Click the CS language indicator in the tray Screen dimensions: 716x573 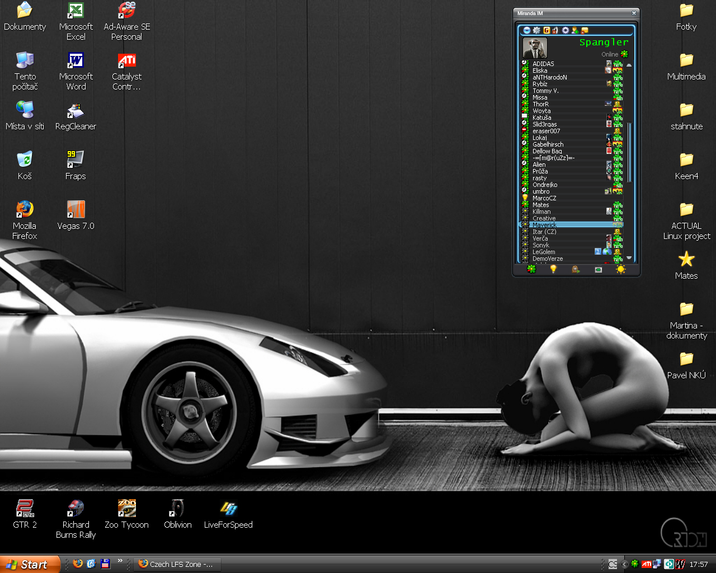coord(613,565)
